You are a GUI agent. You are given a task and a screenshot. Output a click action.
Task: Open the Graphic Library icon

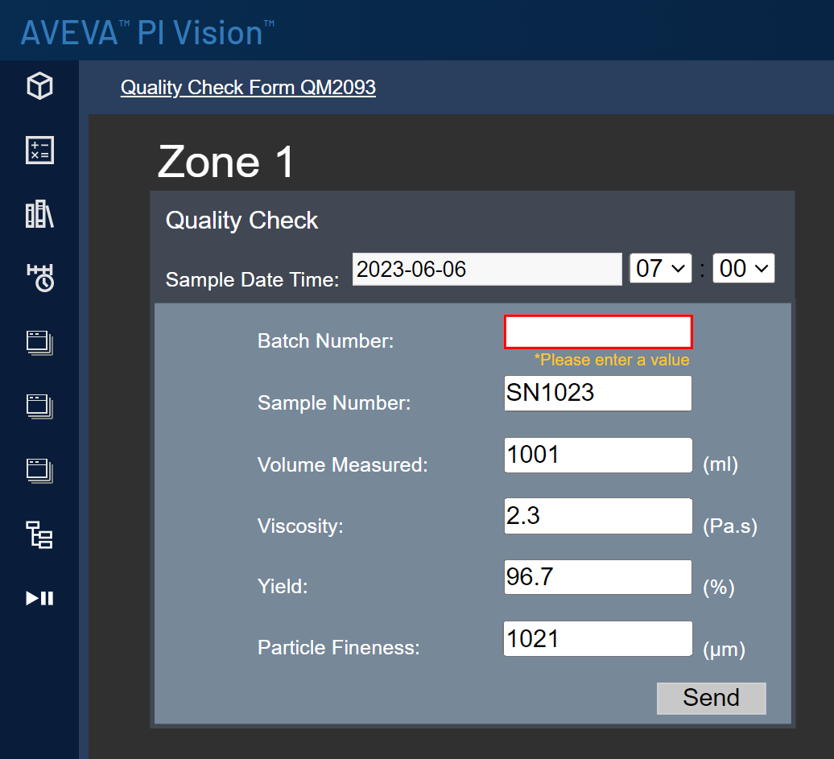coord(39,214)
